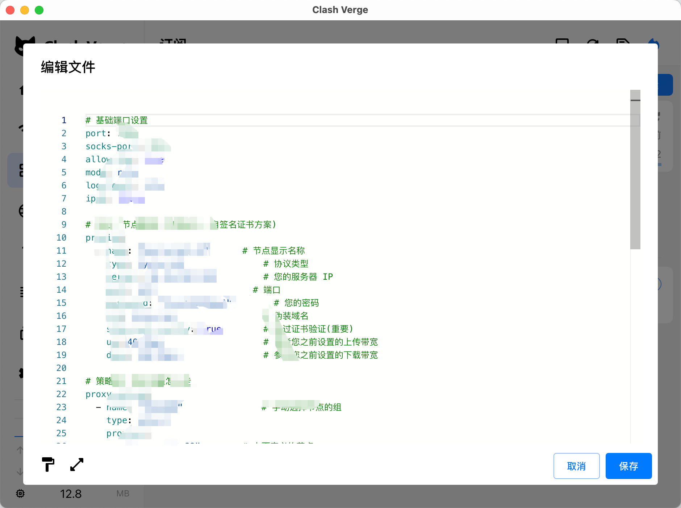Image resolution: width=681 pixels, height=508 pixels.
Task: Place cursor in the 基础端口设置 comment
Action: (x=121, y=120)
